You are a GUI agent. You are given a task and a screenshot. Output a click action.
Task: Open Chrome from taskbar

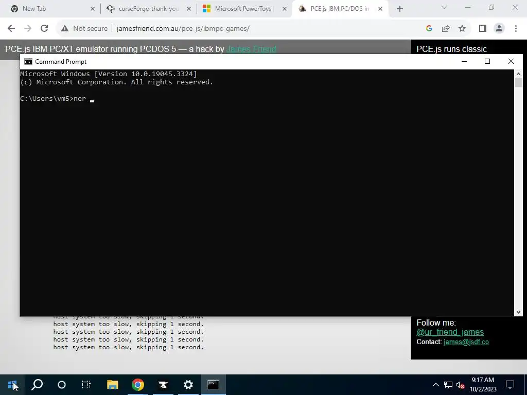138,385
